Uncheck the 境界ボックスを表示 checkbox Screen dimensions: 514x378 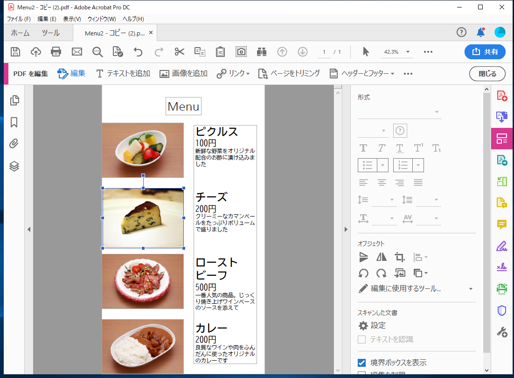click(361, 363)
